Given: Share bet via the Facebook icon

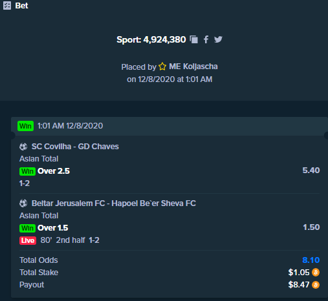Looking at the screenshot, I should 206,39.
